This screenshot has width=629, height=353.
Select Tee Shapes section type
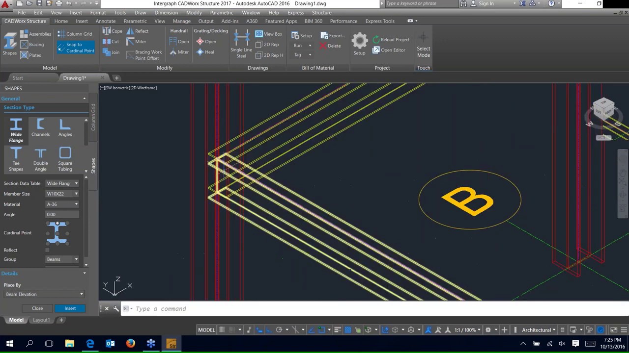(16, 159)
